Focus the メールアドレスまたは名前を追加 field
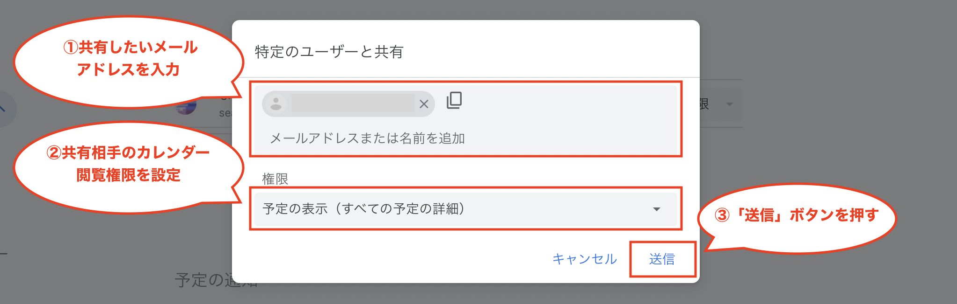The height and width of the screenshot is (304, 957). pos(368,138)
